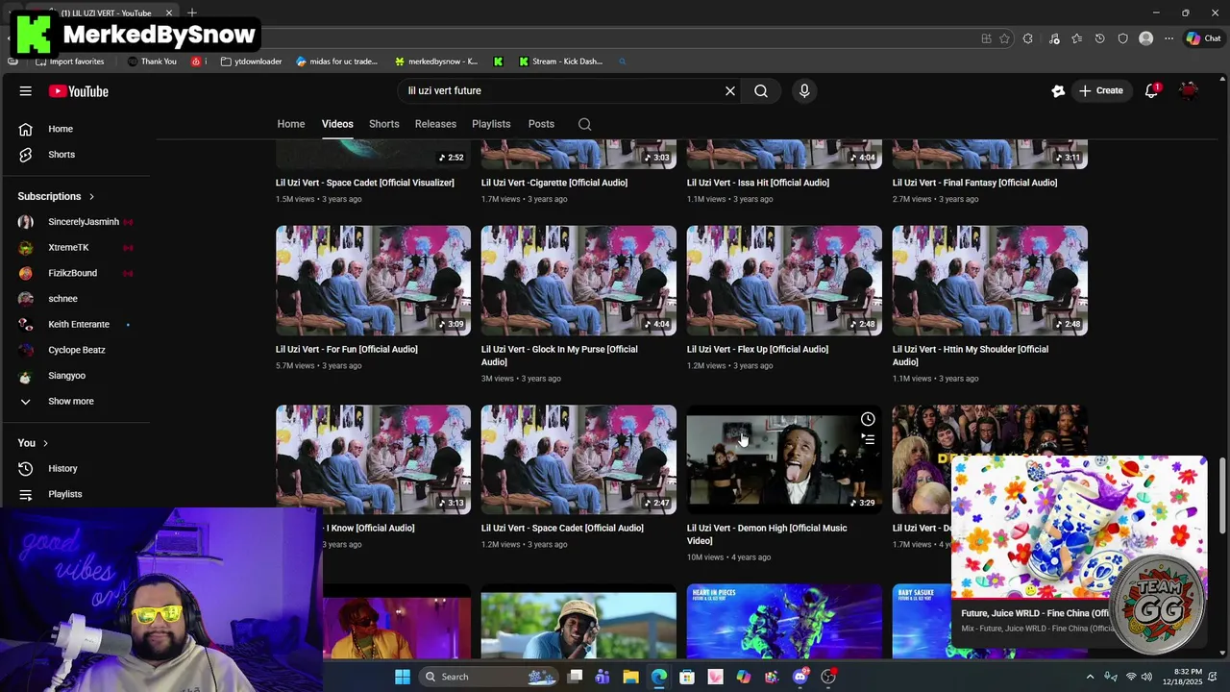Open the account avatar menu
The image size is (1230, 692).
coord(1190,91)
